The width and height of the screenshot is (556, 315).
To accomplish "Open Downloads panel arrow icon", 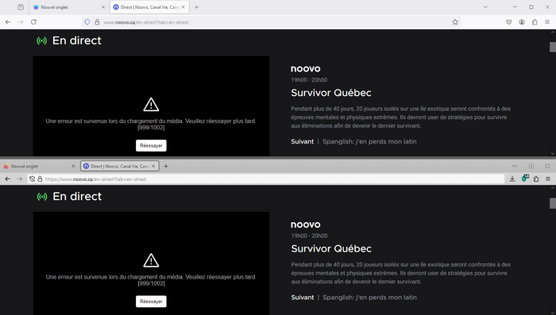I will pyautogui.click(x=512, y=179).
